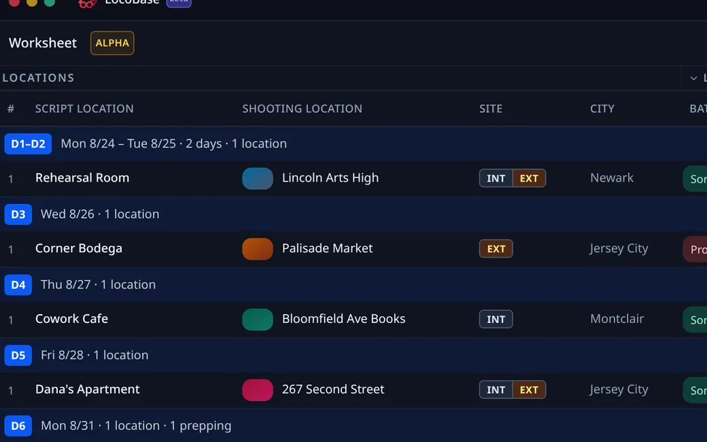Select the Corner Bodega script location

[78, 248]
